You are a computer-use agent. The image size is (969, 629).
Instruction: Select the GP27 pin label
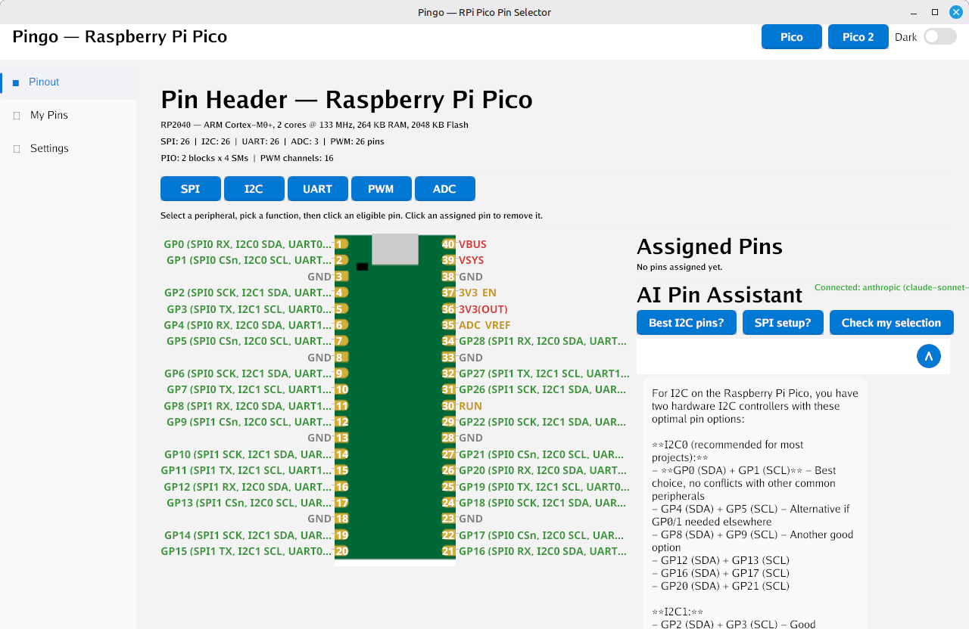[x=544, y=373]
